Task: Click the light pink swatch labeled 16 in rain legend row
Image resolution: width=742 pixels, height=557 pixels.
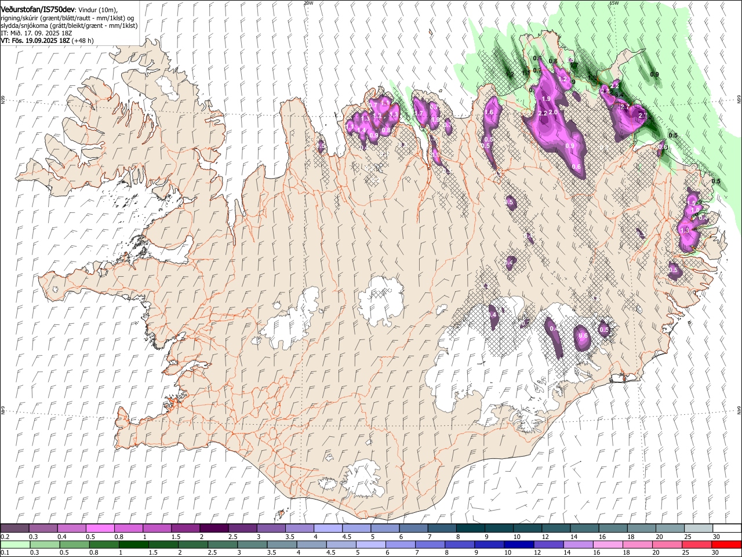Action: pyautogui.click(x=608, y=544)
